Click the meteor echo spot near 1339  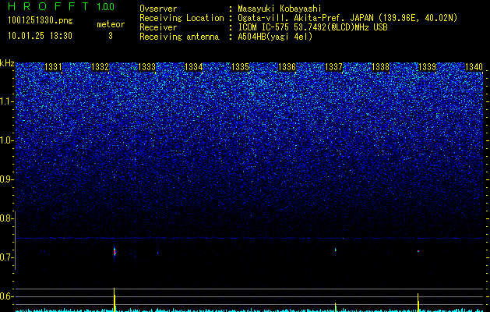tap(418, 251)
